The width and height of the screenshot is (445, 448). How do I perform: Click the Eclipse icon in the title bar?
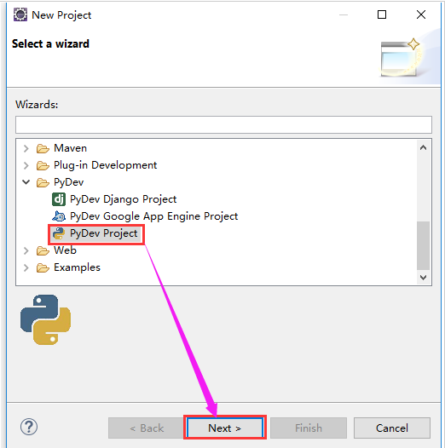click(20, 14)
